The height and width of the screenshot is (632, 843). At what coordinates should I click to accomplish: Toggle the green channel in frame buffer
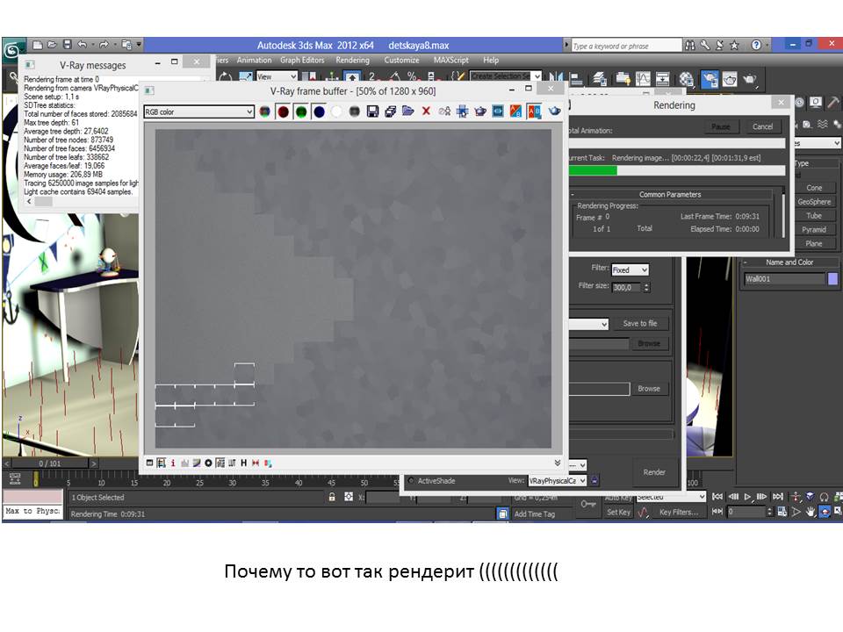[x=301, y=111]
